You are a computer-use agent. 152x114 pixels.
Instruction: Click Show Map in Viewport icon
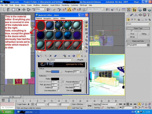coord(73,56)
